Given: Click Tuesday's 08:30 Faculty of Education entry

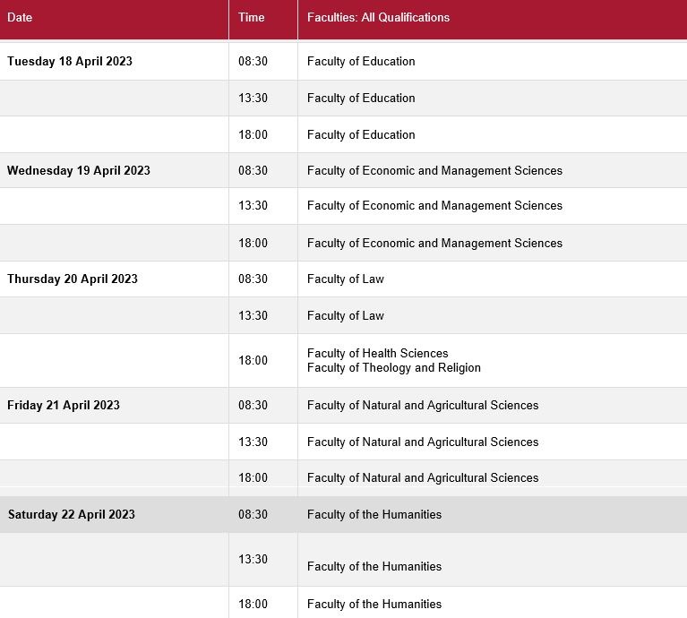Looking at the screenshot, I should click(361, 62).
